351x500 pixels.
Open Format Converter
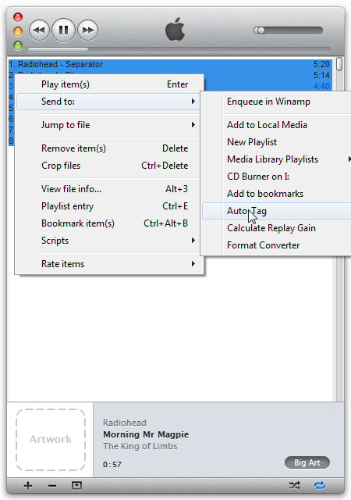(x=276, y=245)
